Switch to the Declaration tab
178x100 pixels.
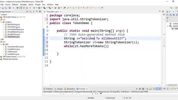point(70,89)
